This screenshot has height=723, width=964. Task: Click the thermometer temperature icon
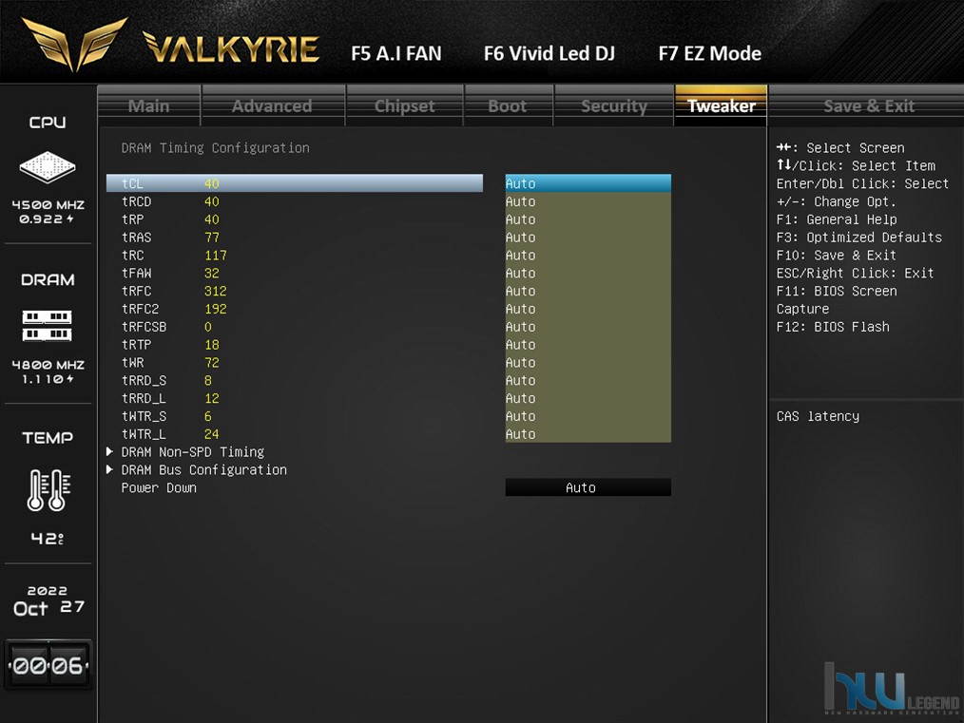tap(48, 489)
